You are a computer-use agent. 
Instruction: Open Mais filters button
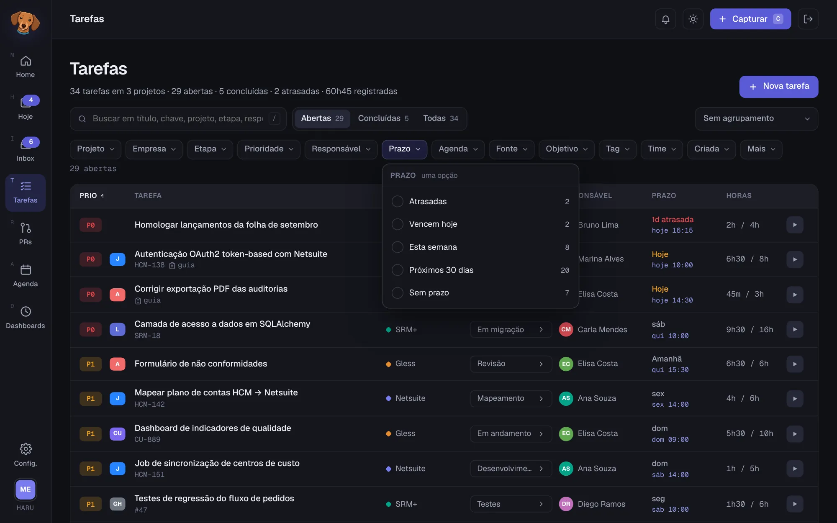coord(761,149)
